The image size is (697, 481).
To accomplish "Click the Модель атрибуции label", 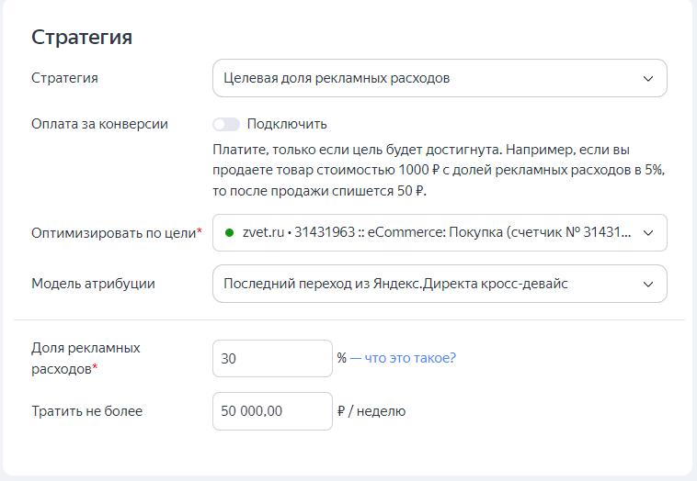I will coord(94,284).
